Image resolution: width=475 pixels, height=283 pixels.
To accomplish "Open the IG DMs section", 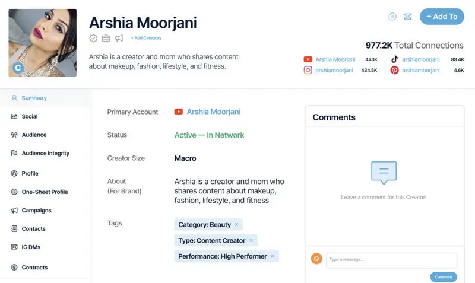I will point(31,247).
